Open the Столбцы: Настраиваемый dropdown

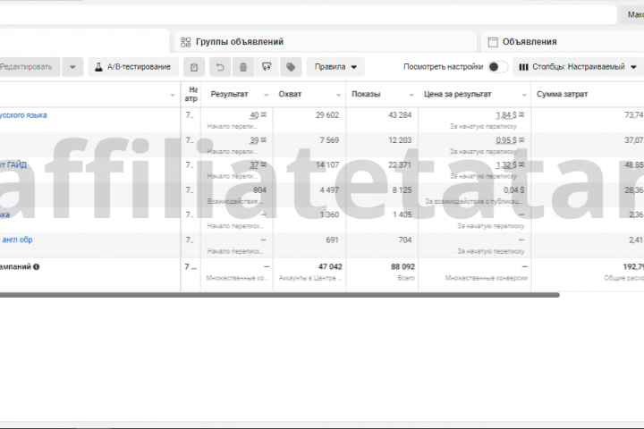[x=579, y=67]
